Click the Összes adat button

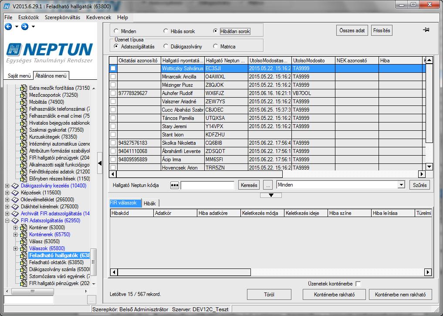click(x=352, y=31)
